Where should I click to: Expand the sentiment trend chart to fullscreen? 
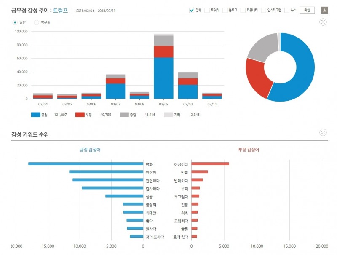pos(324,22)
